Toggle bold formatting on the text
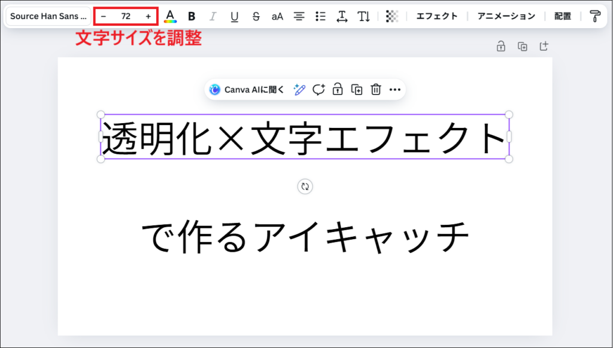The image size is (613, 348). pyautogui.click(x=191, y=16)
